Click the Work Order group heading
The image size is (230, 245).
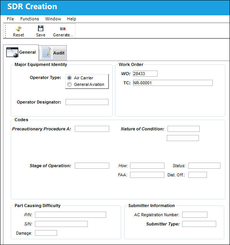point(131,64)
